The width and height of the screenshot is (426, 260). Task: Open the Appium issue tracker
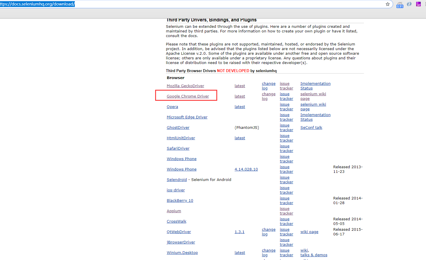pyautogui.click(x=287, y=211)
